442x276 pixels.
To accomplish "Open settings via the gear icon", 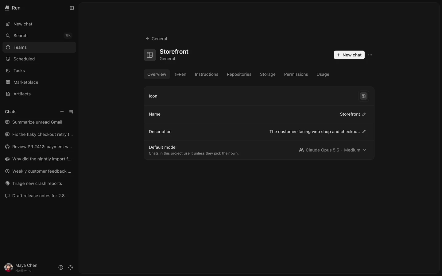I will tap(71, 267).
